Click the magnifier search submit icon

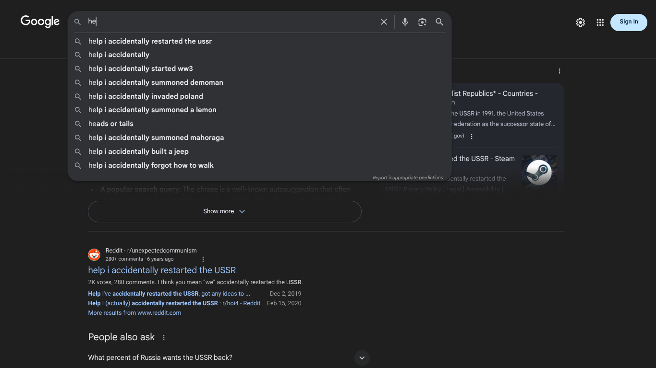point(439,22)
